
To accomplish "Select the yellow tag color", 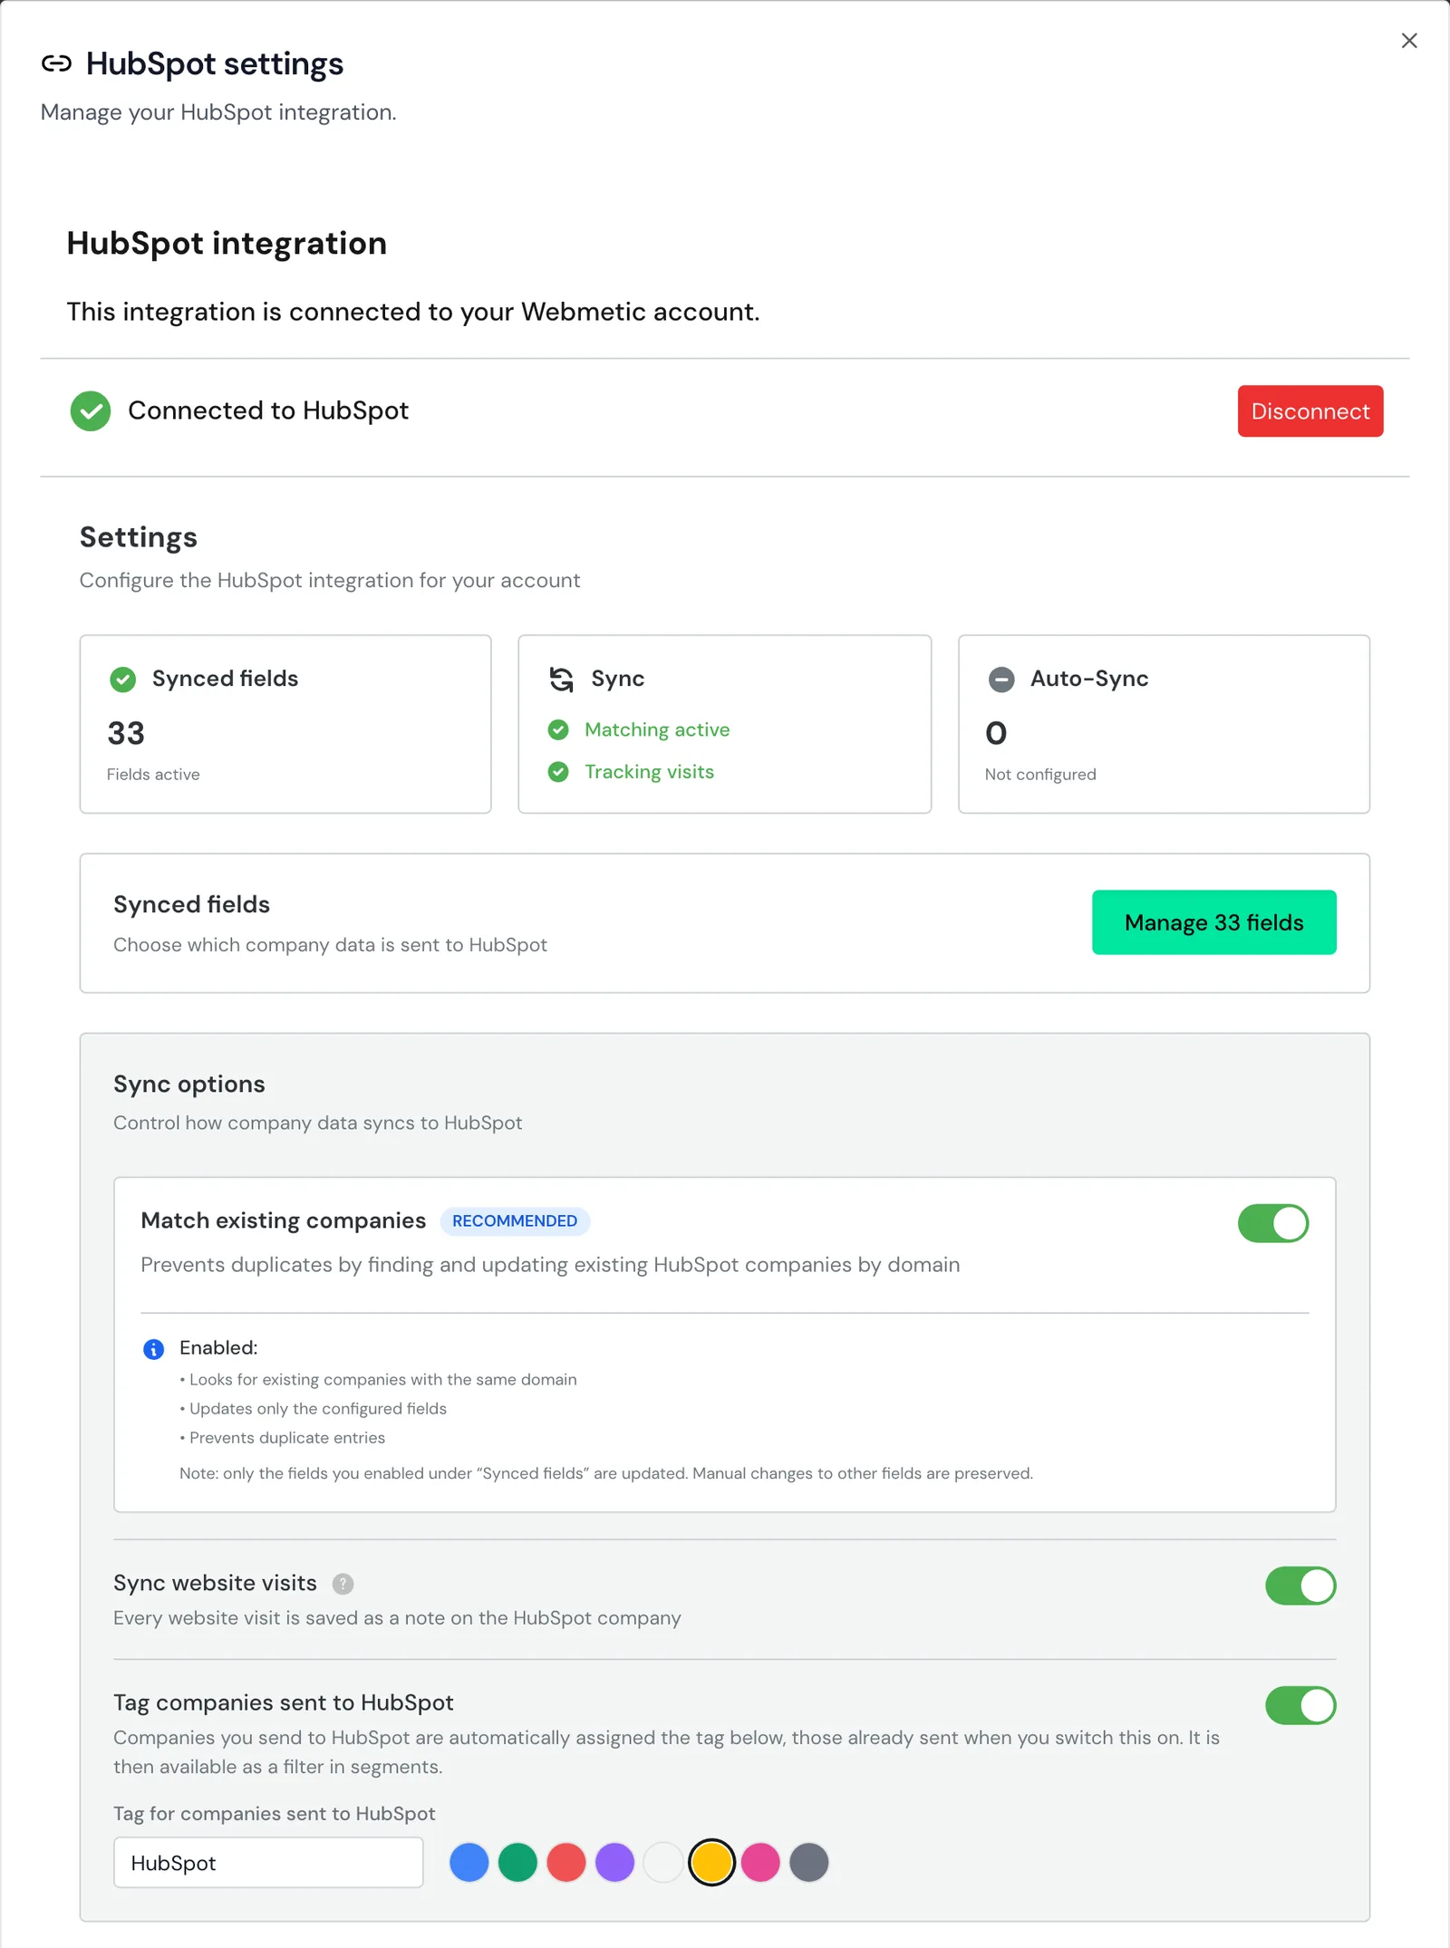I will tap(711, 1863).
